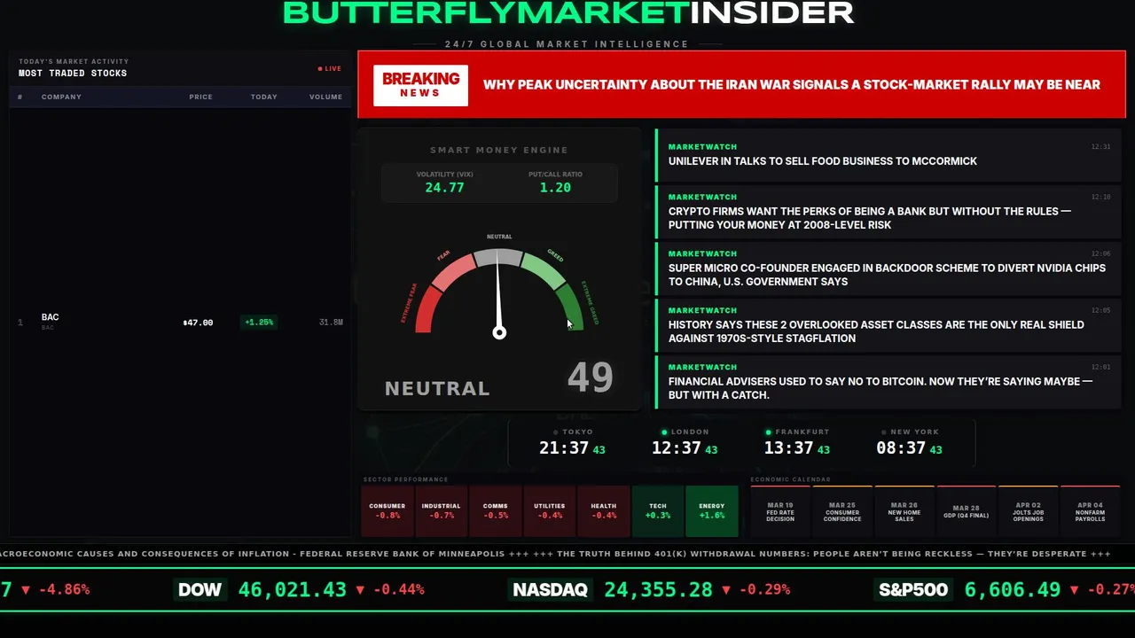Image resolution: width=1135 pixels, height=638 pixels.
Task: Click the Frankfurt market status dot
Action: coord(769,432)
